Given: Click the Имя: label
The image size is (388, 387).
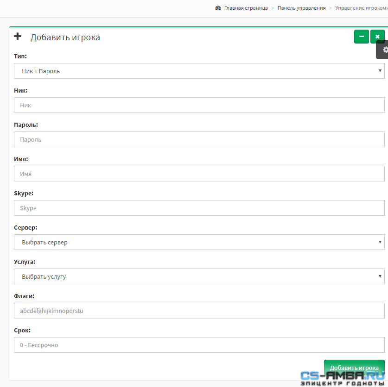Looking at the screenshot, I should coord(21,159).
